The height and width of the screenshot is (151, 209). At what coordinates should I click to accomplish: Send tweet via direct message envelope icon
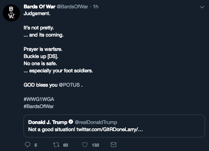click(113, 145)
